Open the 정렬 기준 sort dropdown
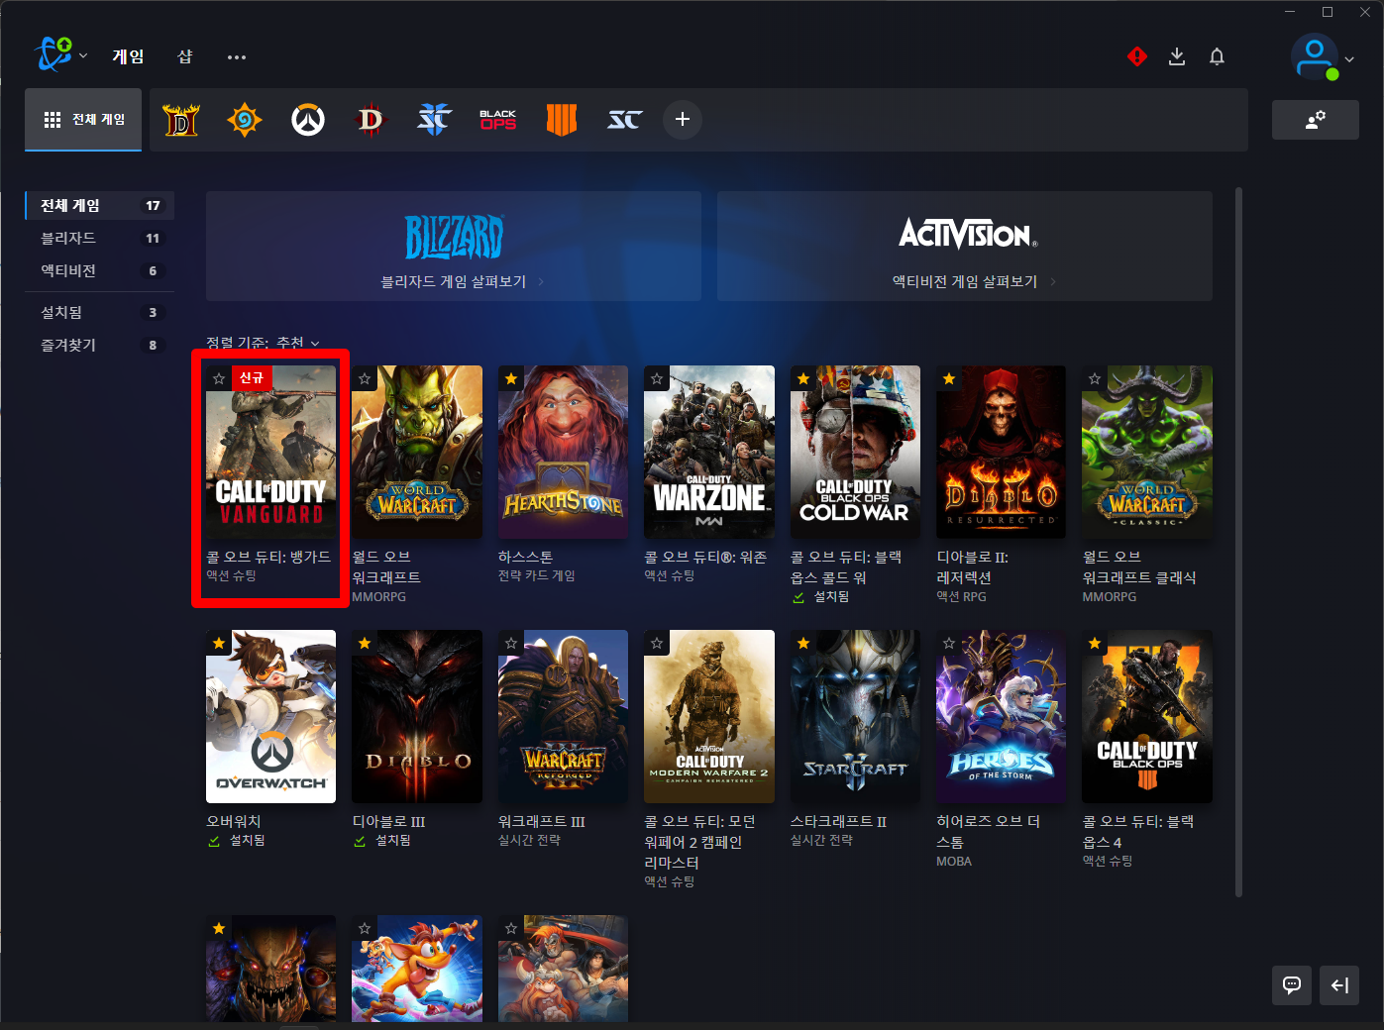This screenshot has width=1384, height=1030. tap(264, 343)
